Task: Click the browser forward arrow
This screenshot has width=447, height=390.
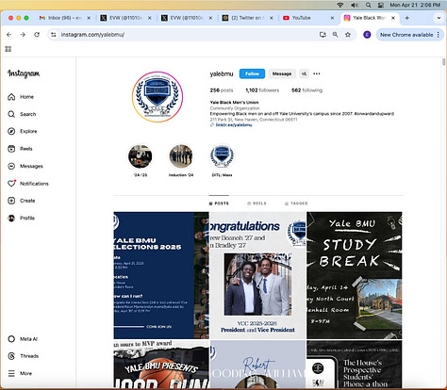Action: tap(23, 35)
